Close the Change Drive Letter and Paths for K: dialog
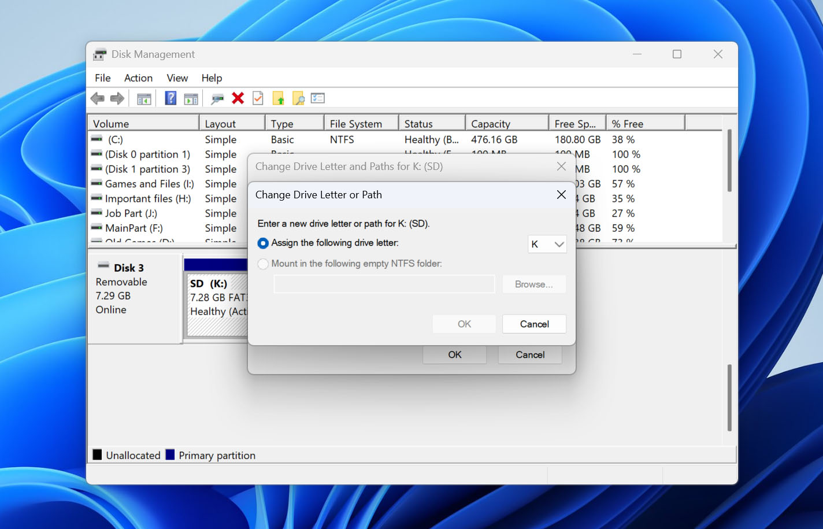Viewport: 823px width, 529px height. tap(561, 167)
